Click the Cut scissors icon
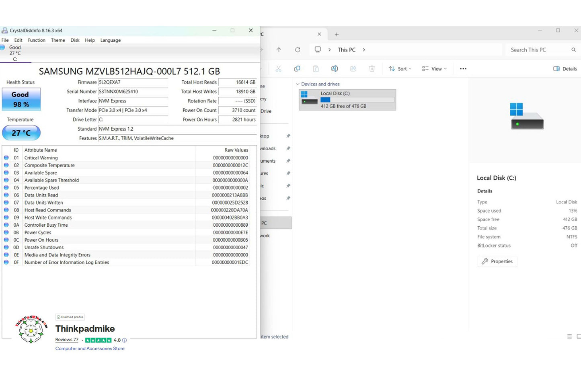Image resolution: width=581 pixels, height=365 pixels. tap(278, 69)
